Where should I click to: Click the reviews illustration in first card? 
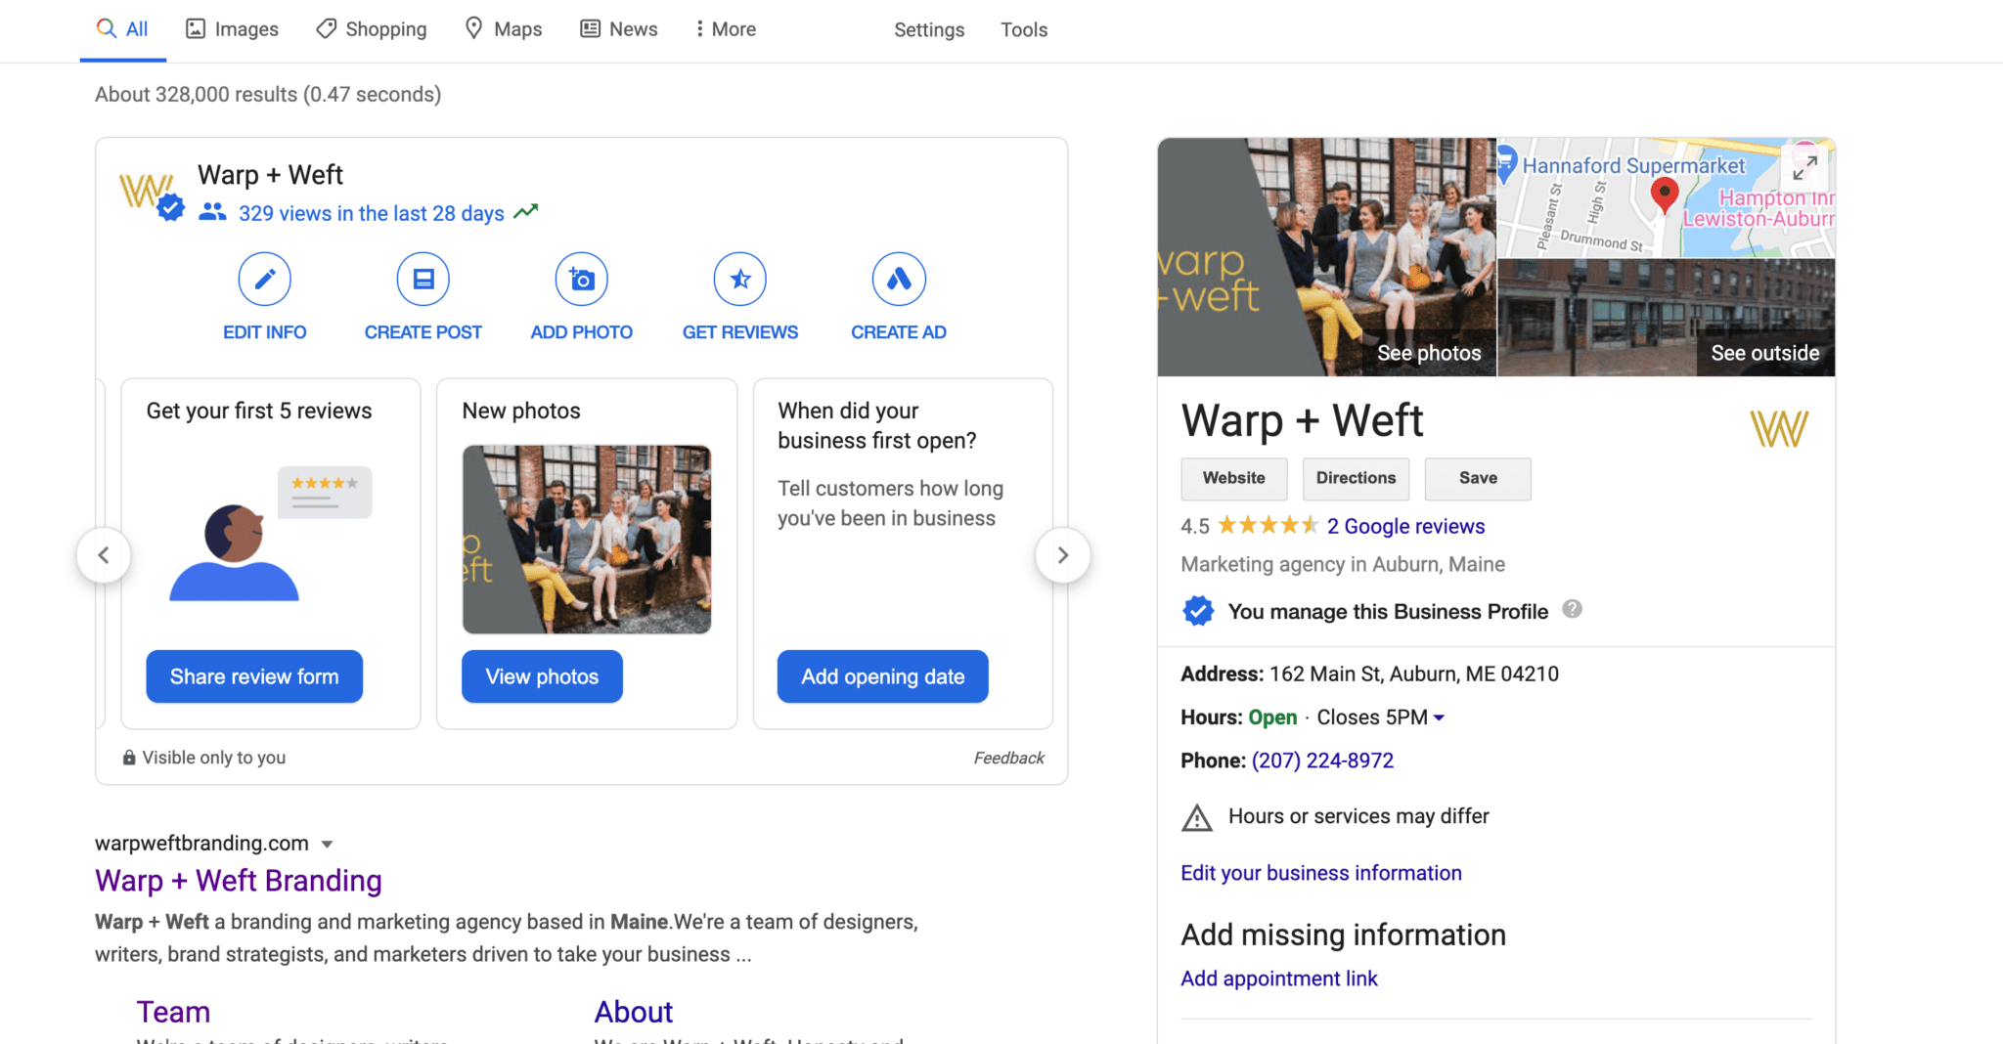tap(270, 534)
